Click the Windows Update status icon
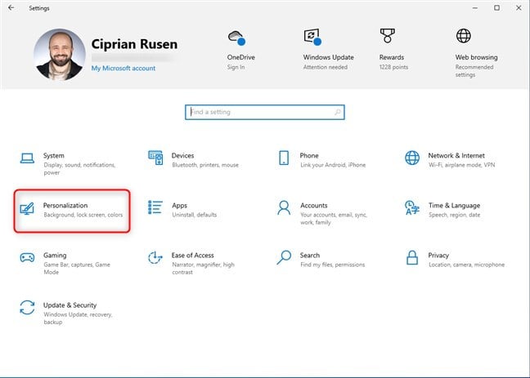 pos(312,37)
